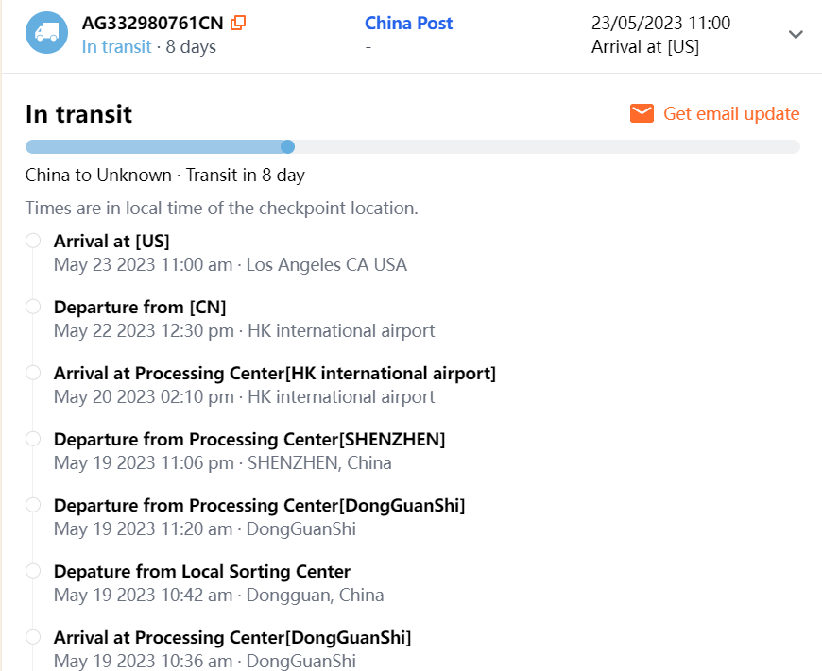The image size is (822, 671).
Task: Select the Arrival at [US] checkpoint marker
Action: point(33,241)
